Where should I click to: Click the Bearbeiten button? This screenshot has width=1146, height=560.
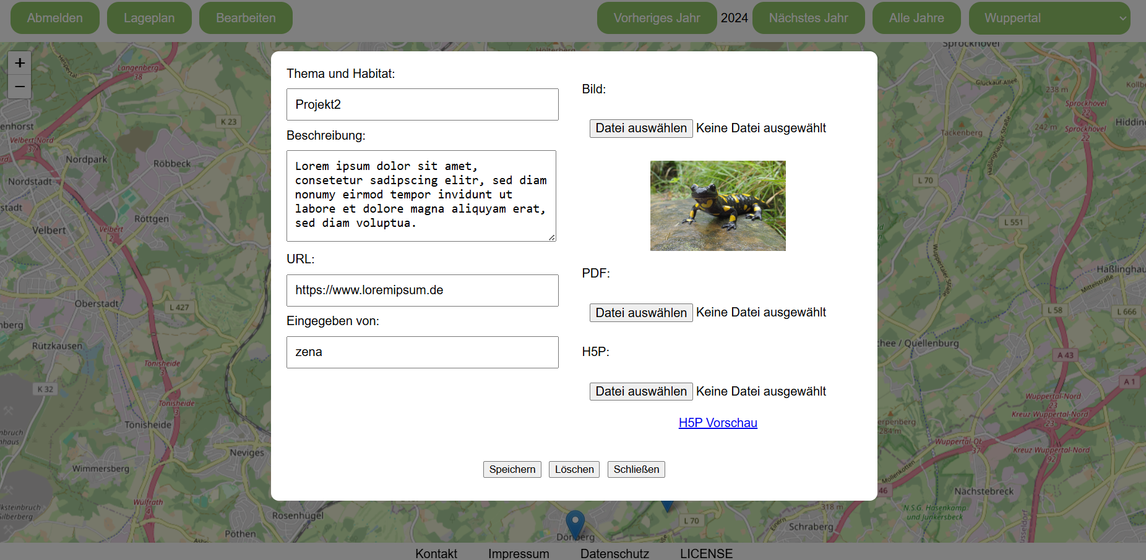[246, 18]
